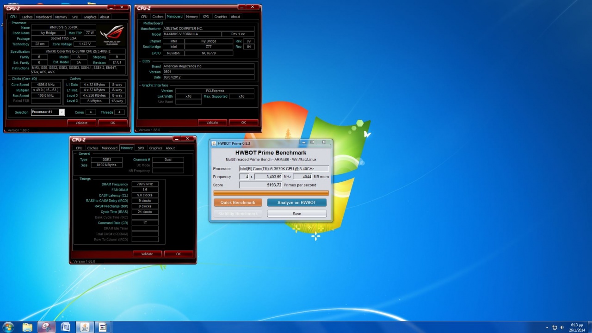
Task: Click the Show desktop button on taskbar
Action: [590, 327]
